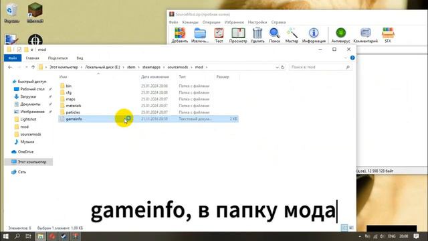Click 'Локальный диск (E:)' breadcrumb segment
428x241 pixels.
point(102,67)
